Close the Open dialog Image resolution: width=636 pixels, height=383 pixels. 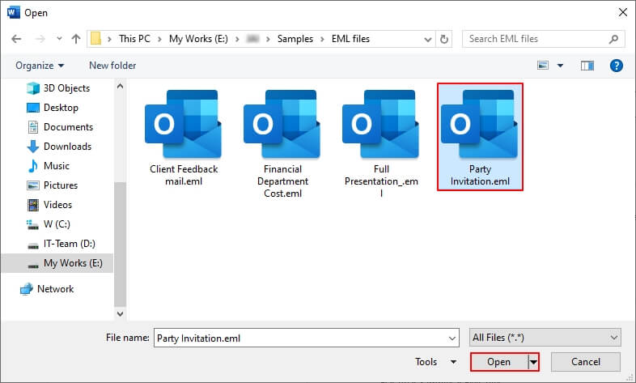[x=623, y=13]
